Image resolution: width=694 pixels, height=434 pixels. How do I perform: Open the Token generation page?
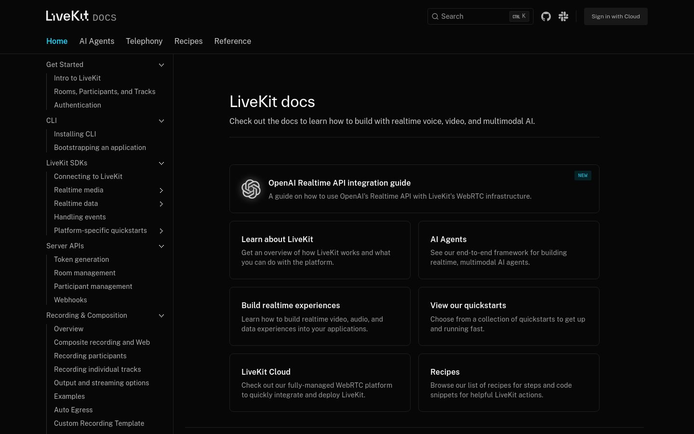click(x=81, y=259)
